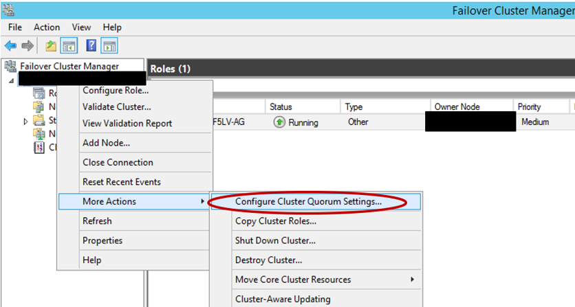Sort by the Priority column header
This screenshot has height=307, width=575.
tap(541, 106)
